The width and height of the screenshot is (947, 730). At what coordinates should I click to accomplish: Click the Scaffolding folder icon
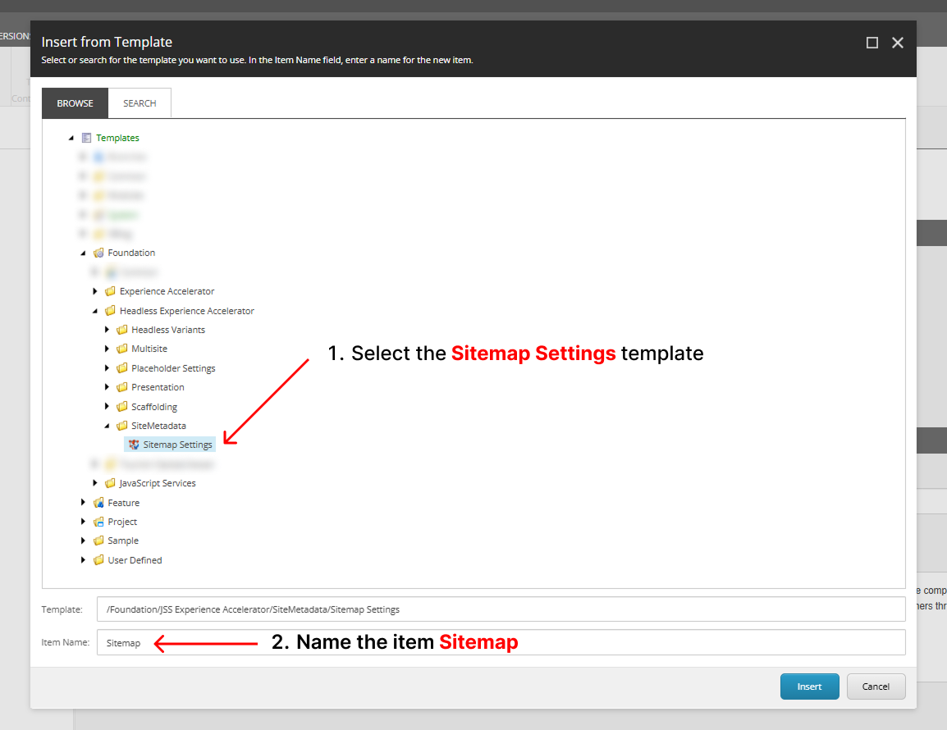122,406
